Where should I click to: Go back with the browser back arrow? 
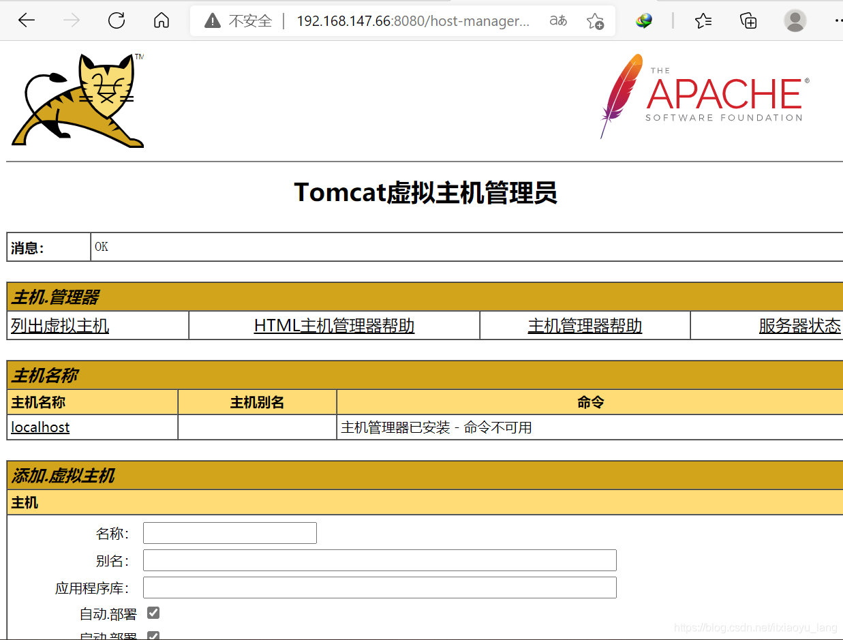[x=26, y=20]
